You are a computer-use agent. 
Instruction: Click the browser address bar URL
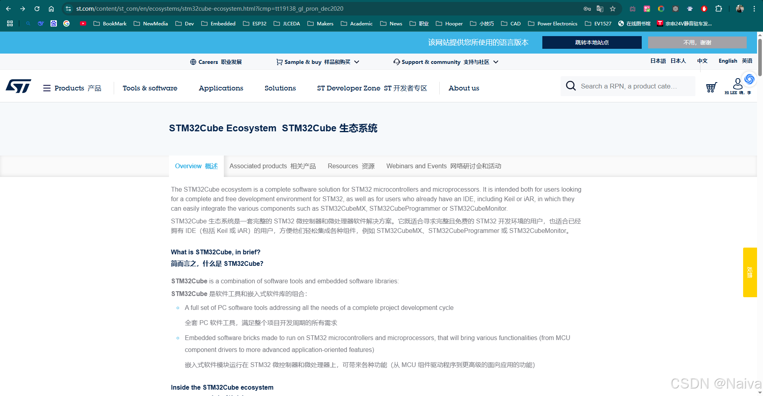pyautogui.click(x=210, y=9)
